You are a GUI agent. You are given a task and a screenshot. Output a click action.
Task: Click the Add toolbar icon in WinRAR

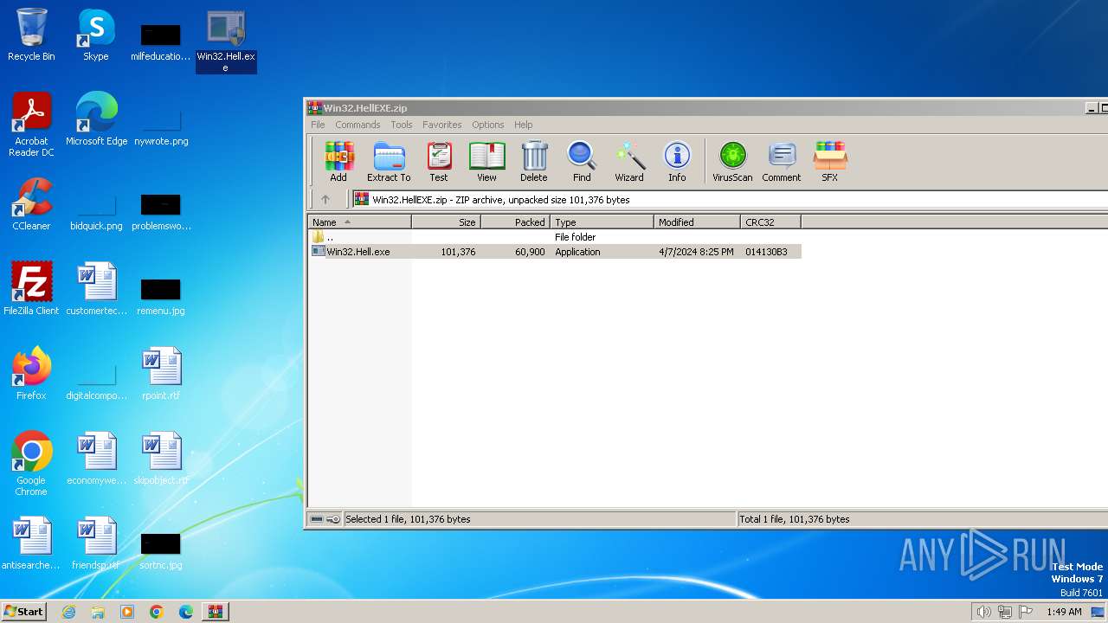tap(338, 162)
